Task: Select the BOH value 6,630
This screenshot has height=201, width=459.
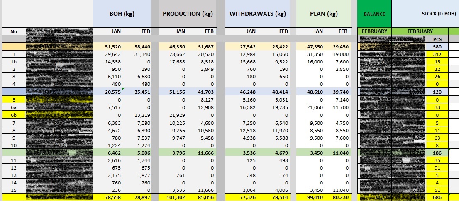Action: click(144, 77)
